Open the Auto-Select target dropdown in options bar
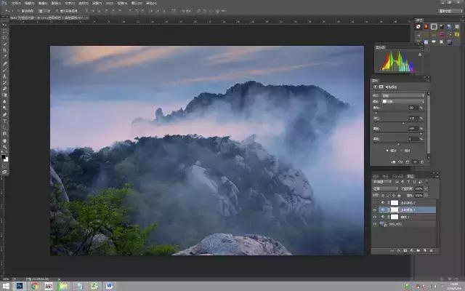465x291 pixels. click(44, 11)
